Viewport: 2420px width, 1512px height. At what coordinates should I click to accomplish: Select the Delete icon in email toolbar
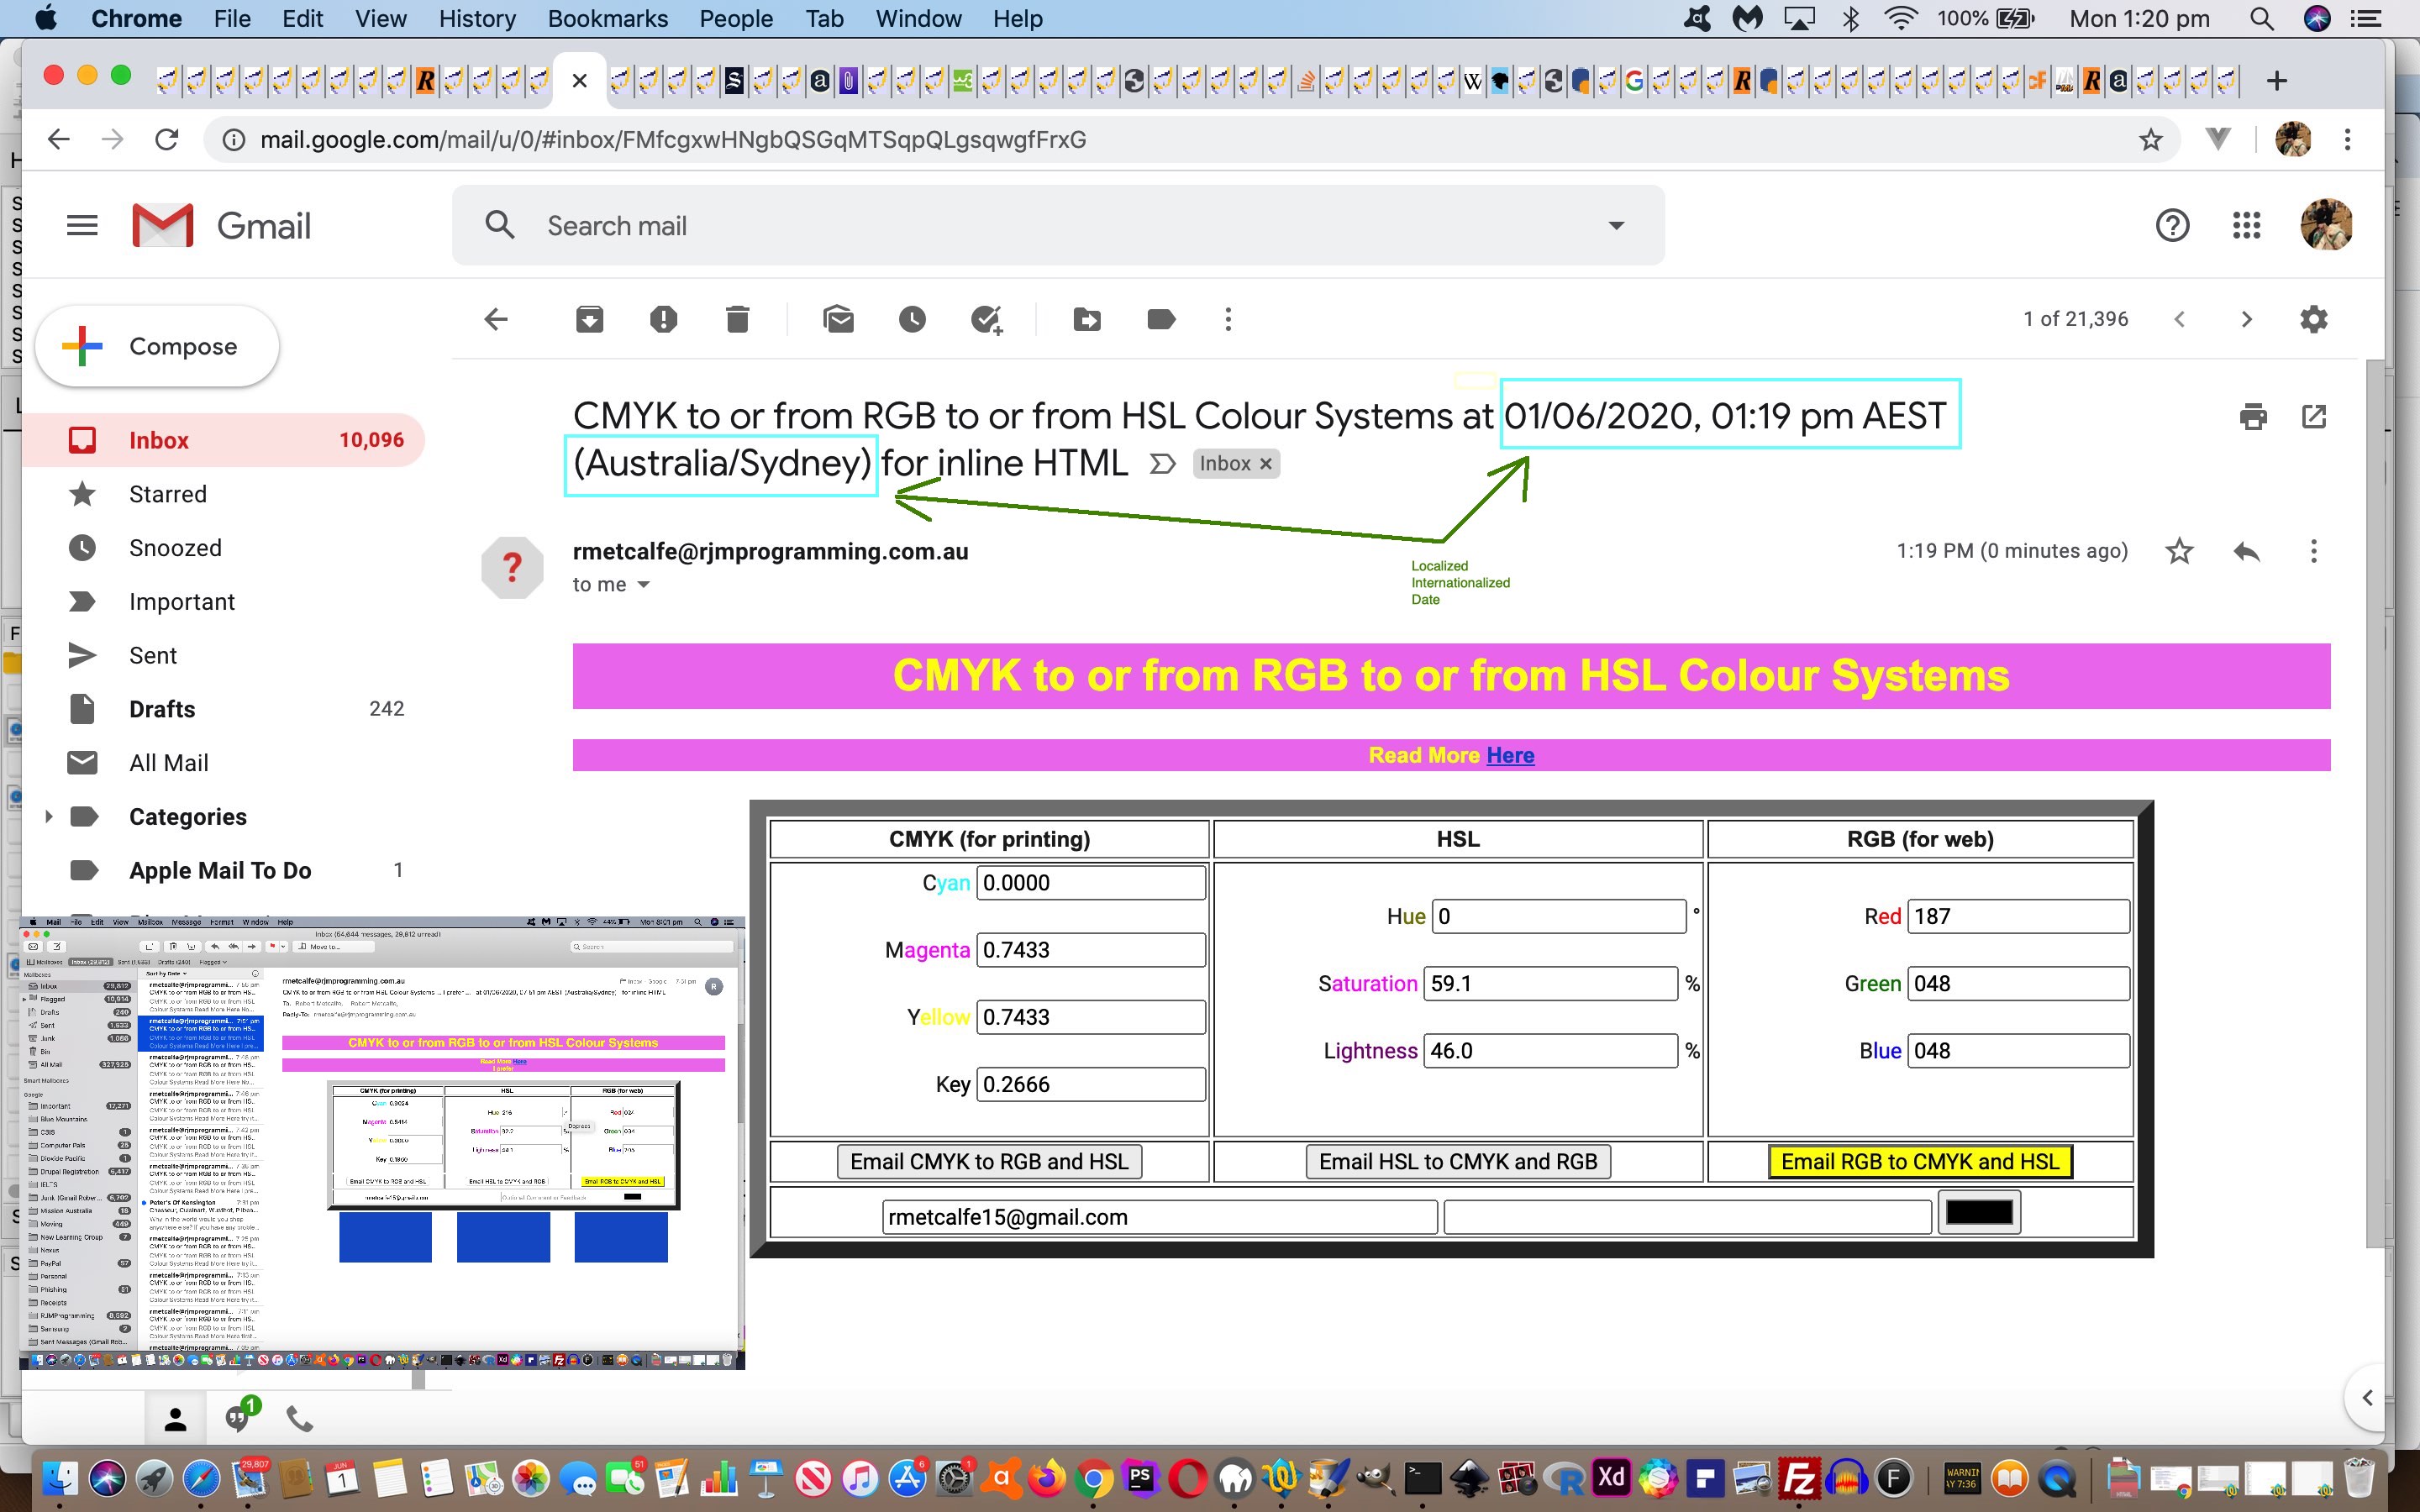coord(735,318)
